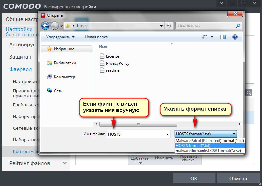The height and width of the screenshot is (186, 262).
Task: Click the greyed Forward navigation arrow
Action: (x=55, y=26)
